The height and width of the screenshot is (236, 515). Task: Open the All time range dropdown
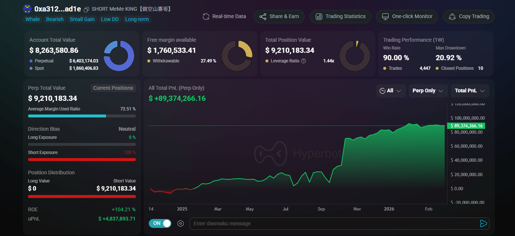point(391,91)
